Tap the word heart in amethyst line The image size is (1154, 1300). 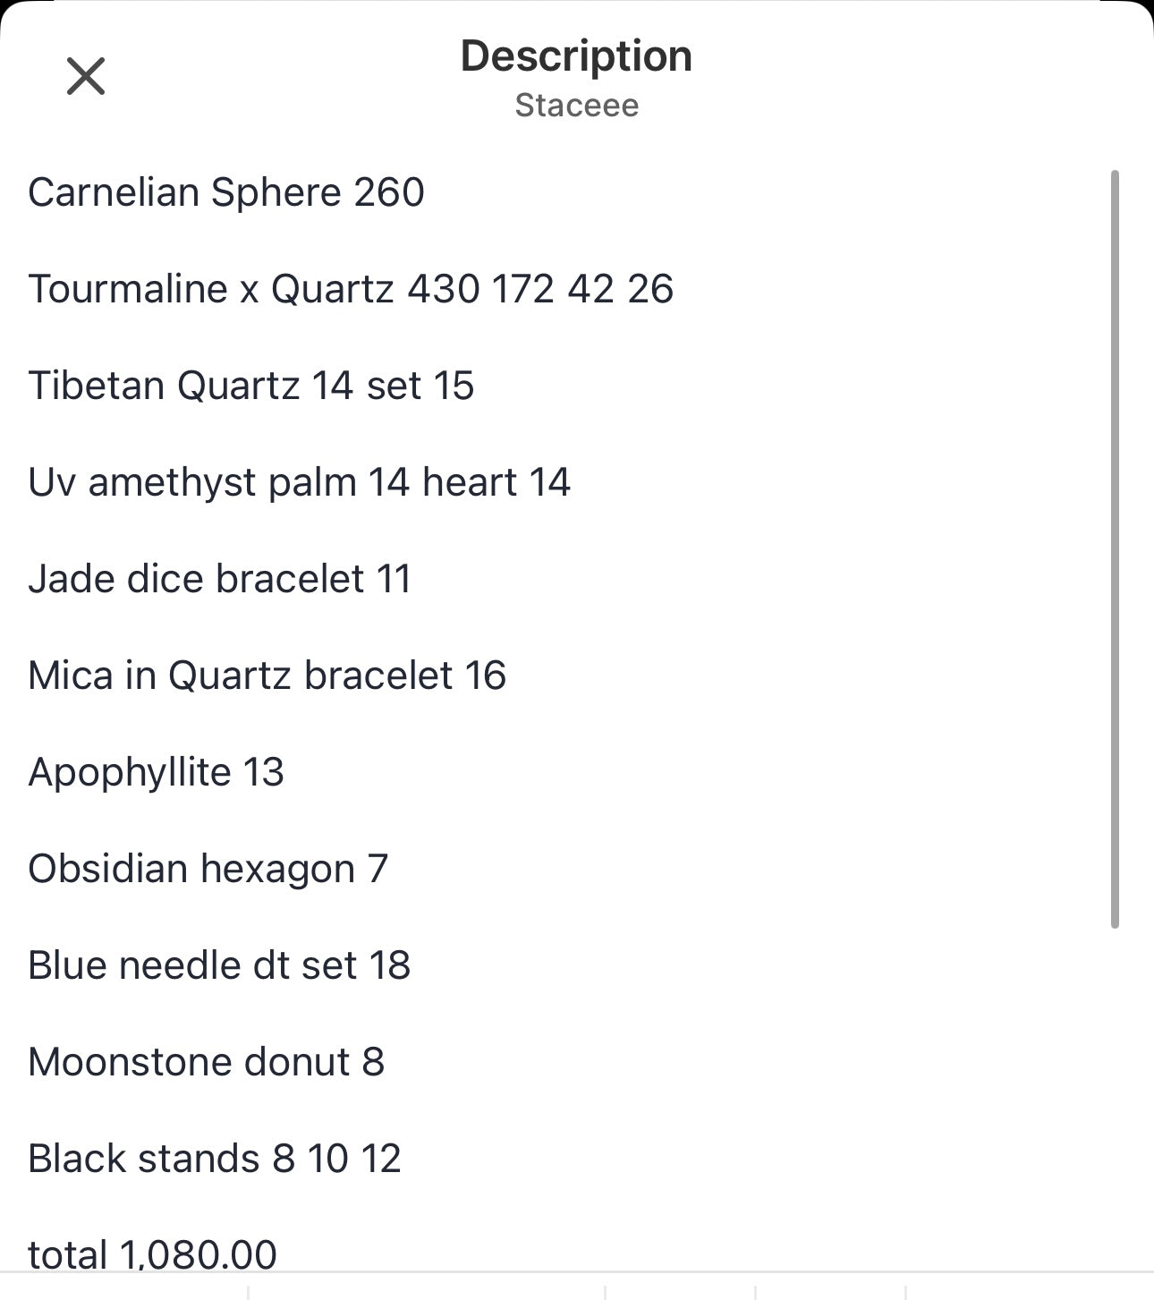[x=470, y=482]
